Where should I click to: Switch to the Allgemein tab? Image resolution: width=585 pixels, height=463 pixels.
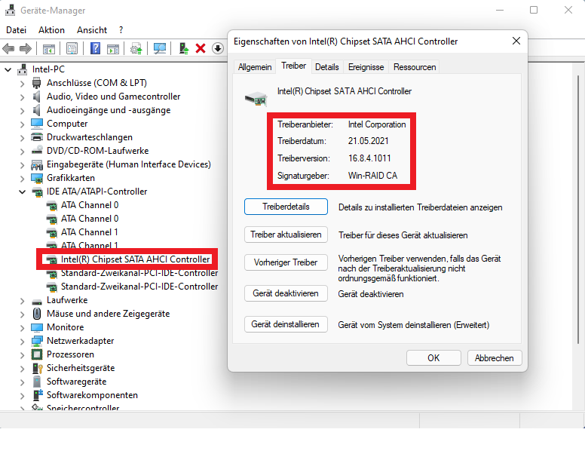[x=255, y=67]
